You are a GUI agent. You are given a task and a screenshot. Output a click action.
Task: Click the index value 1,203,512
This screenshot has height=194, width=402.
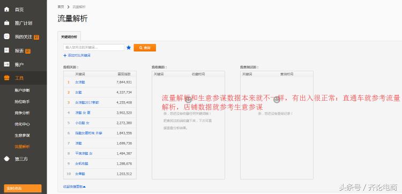124,174
